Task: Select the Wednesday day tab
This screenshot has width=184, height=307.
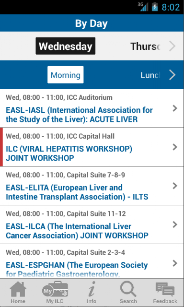Action: (66, 46)
